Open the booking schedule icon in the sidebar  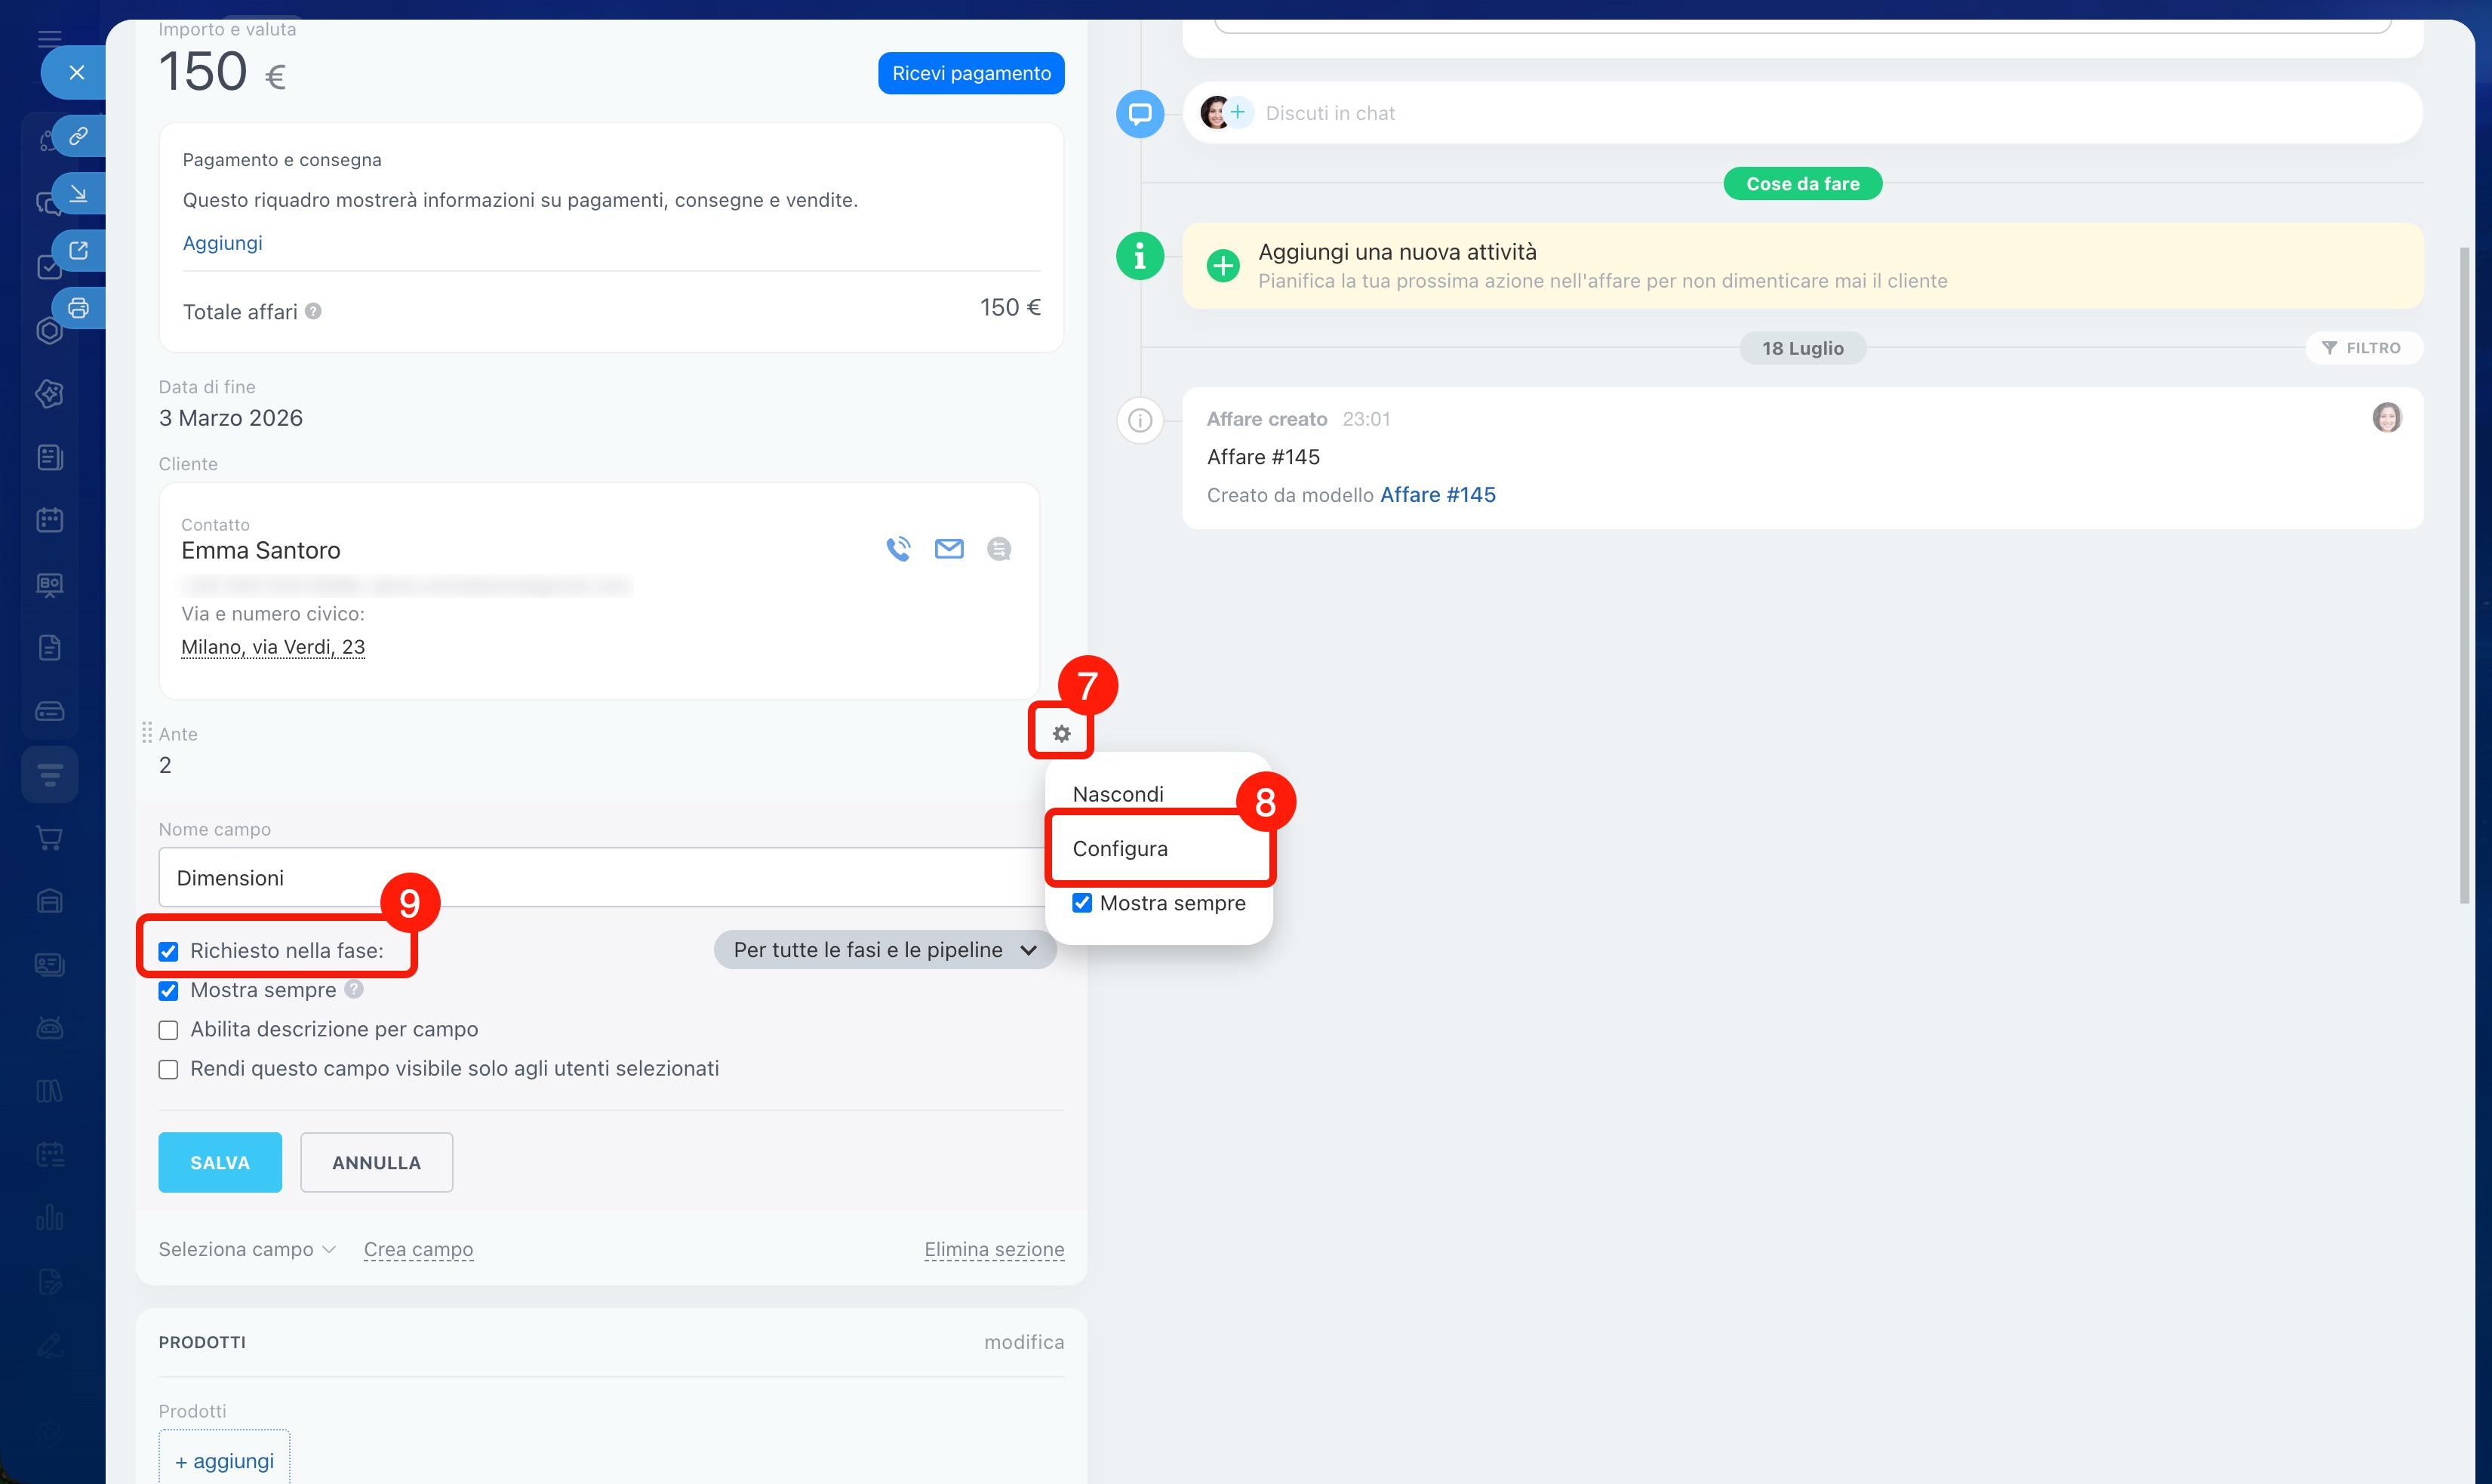pos(49,1154)
